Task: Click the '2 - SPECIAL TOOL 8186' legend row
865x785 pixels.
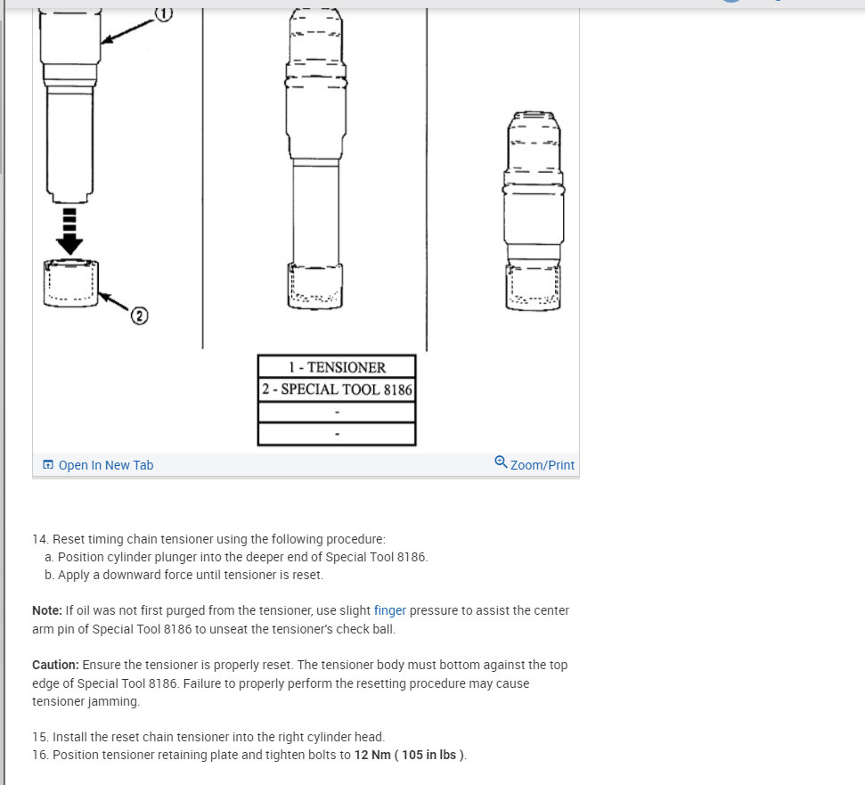Action: point(337,389)
